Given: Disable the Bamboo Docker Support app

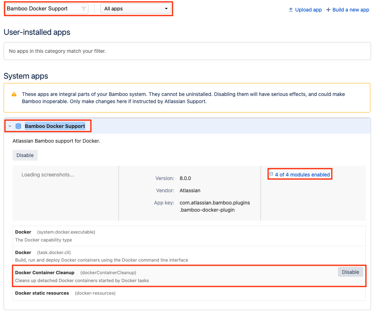Looking at the screenshot, I should 25,155.
